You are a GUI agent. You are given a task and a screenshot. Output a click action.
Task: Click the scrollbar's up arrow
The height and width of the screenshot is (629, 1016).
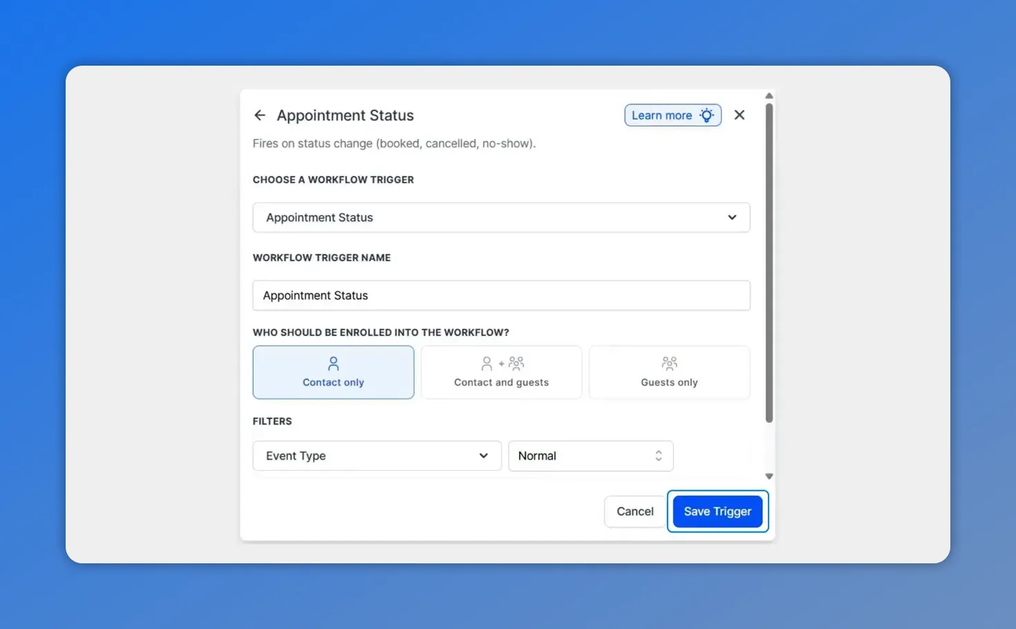pos(769,95)
